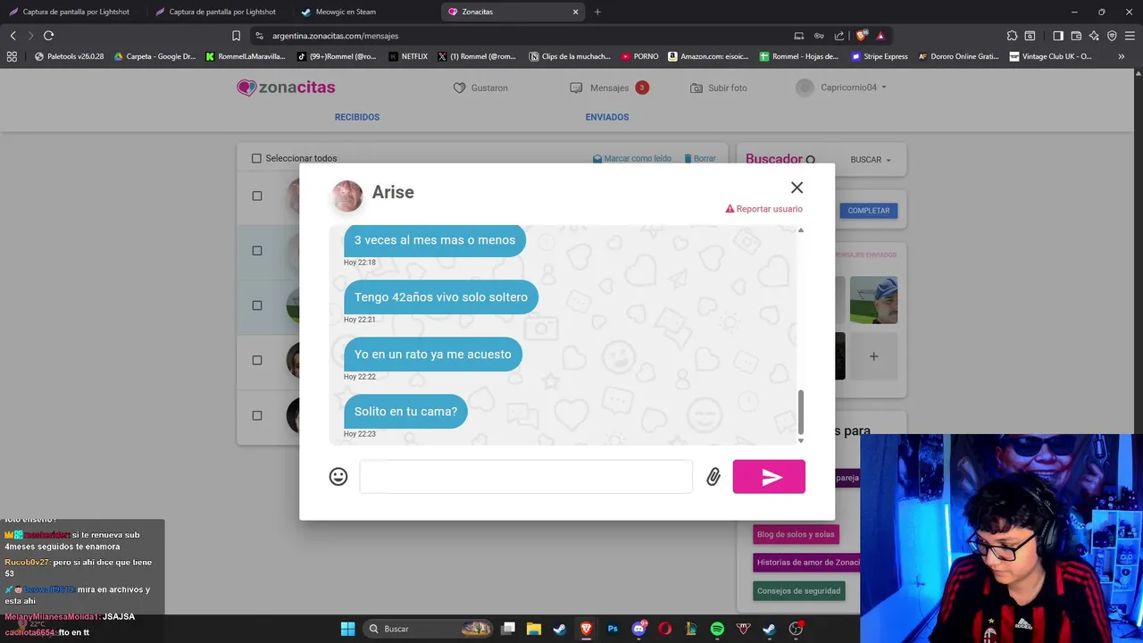Open the Stripe Express bookmark
Image resolution: width=1143 pixels, height=643 pixels.
point(880,56)
